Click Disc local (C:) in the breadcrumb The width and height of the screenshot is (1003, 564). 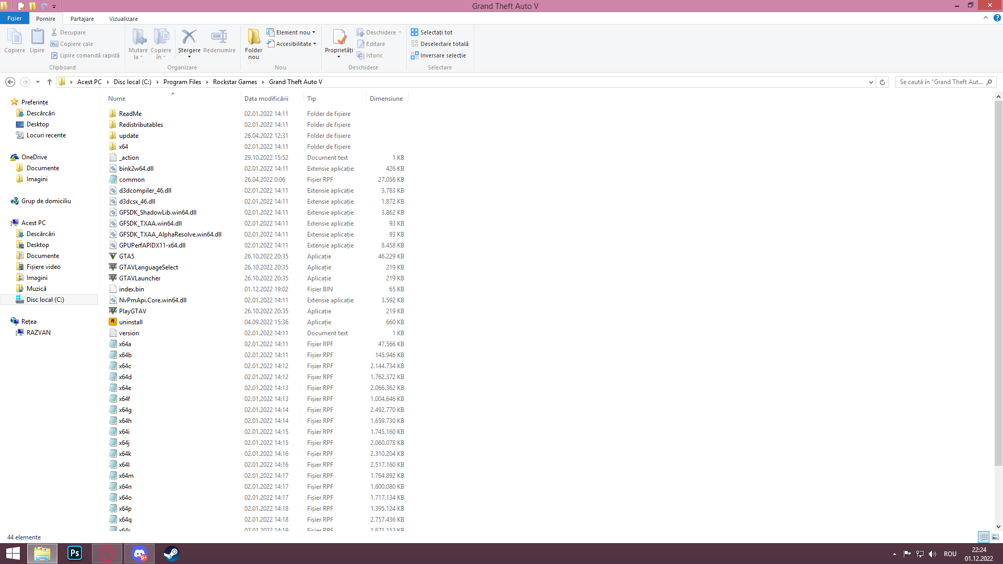click(x=133, y=82)
